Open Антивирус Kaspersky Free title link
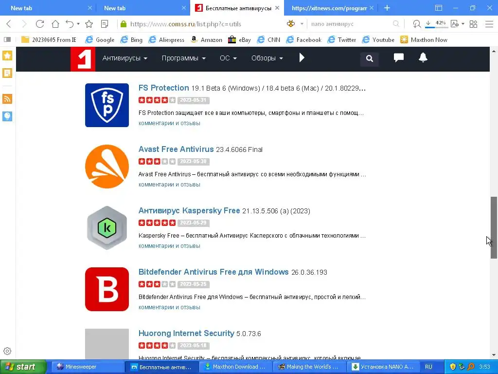Image resolution: width=498 pixels, height=374 pixels. click(189, 210)
